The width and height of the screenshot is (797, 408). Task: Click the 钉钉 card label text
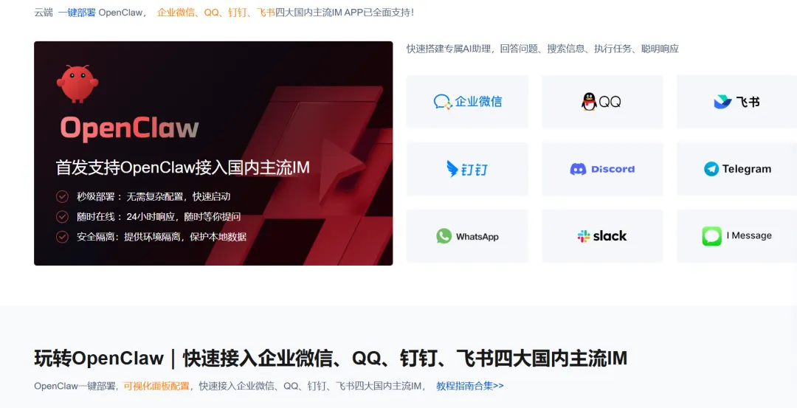[x=475, y=169]
